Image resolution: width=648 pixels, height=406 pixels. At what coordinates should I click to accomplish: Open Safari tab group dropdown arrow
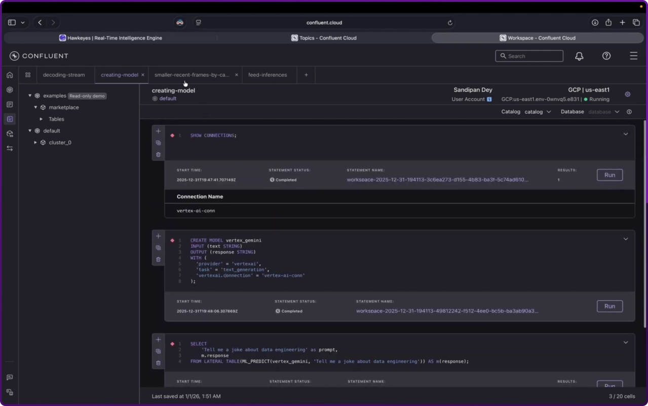click(x=23, y=23)
